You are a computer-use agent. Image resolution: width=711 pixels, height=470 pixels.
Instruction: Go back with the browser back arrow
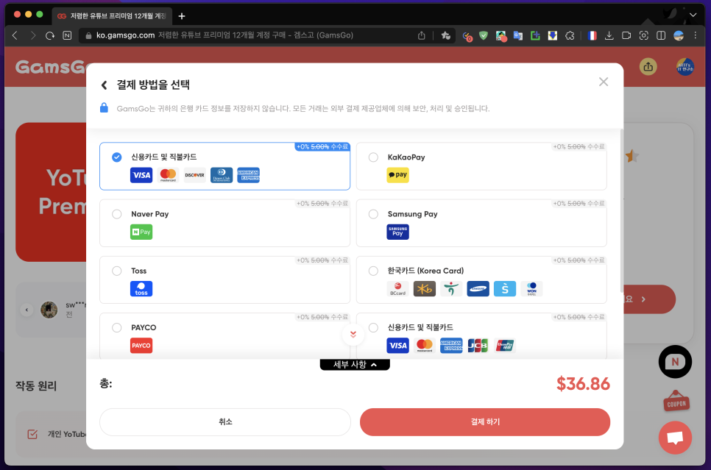(15, 35)
